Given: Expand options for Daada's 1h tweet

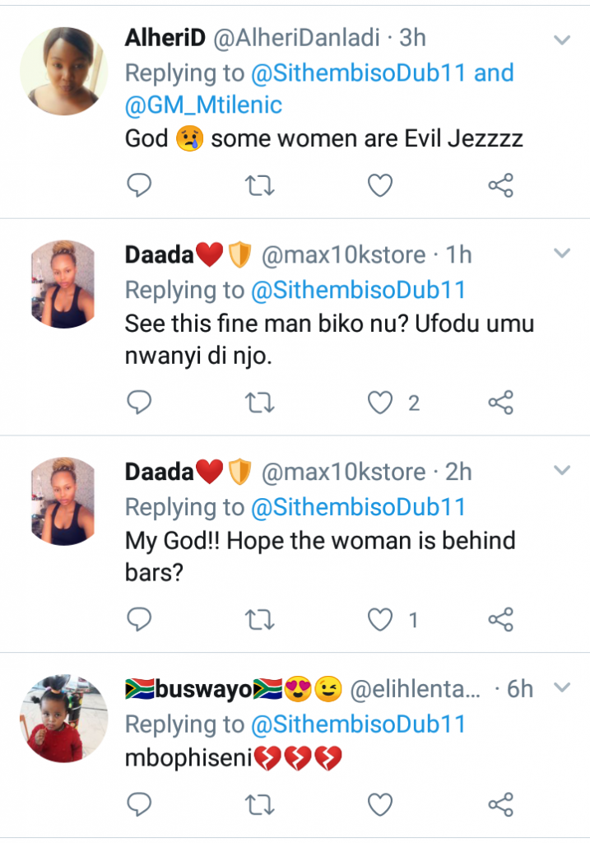Looking at the screenshot, I should [x=561, y=254].
